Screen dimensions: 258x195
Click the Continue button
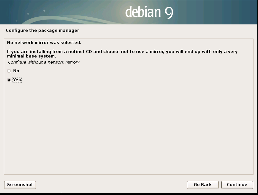coord(237,185)
